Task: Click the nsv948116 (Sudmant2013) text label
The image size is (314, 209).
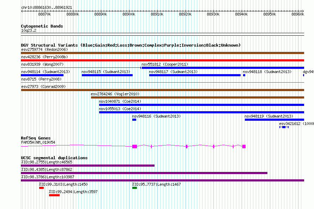Action: (156, 116)
